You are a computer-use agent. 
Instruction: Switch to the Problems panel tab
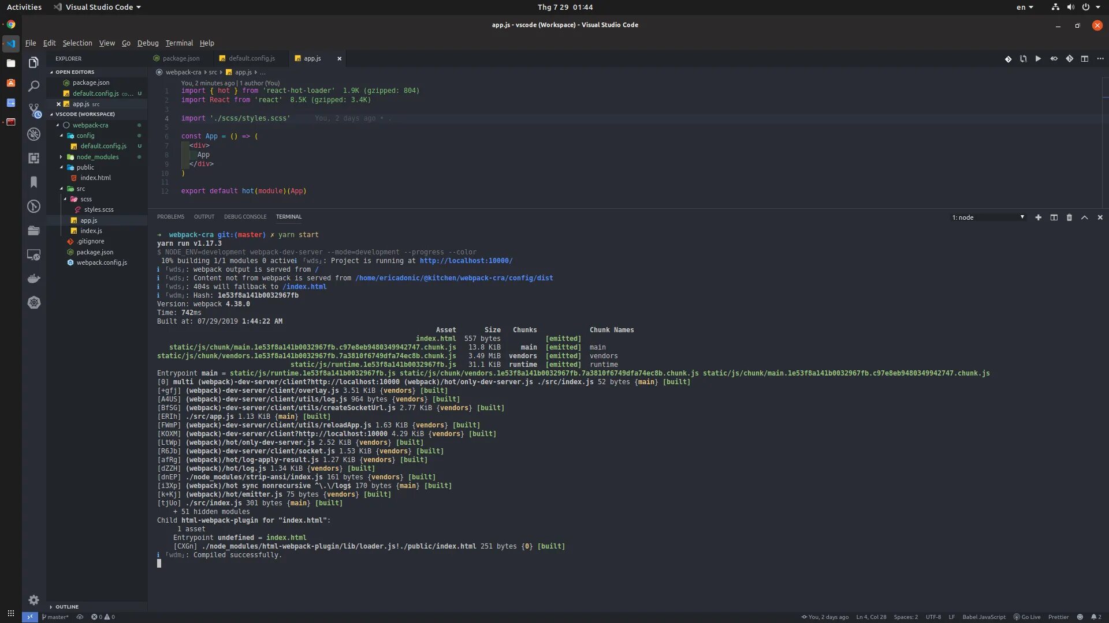(x=170, y=217)
